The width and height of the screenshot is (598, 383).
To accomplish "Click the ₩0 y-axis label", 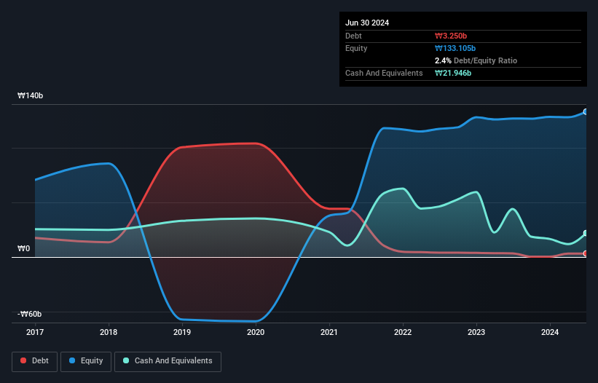I will (23, 249).
